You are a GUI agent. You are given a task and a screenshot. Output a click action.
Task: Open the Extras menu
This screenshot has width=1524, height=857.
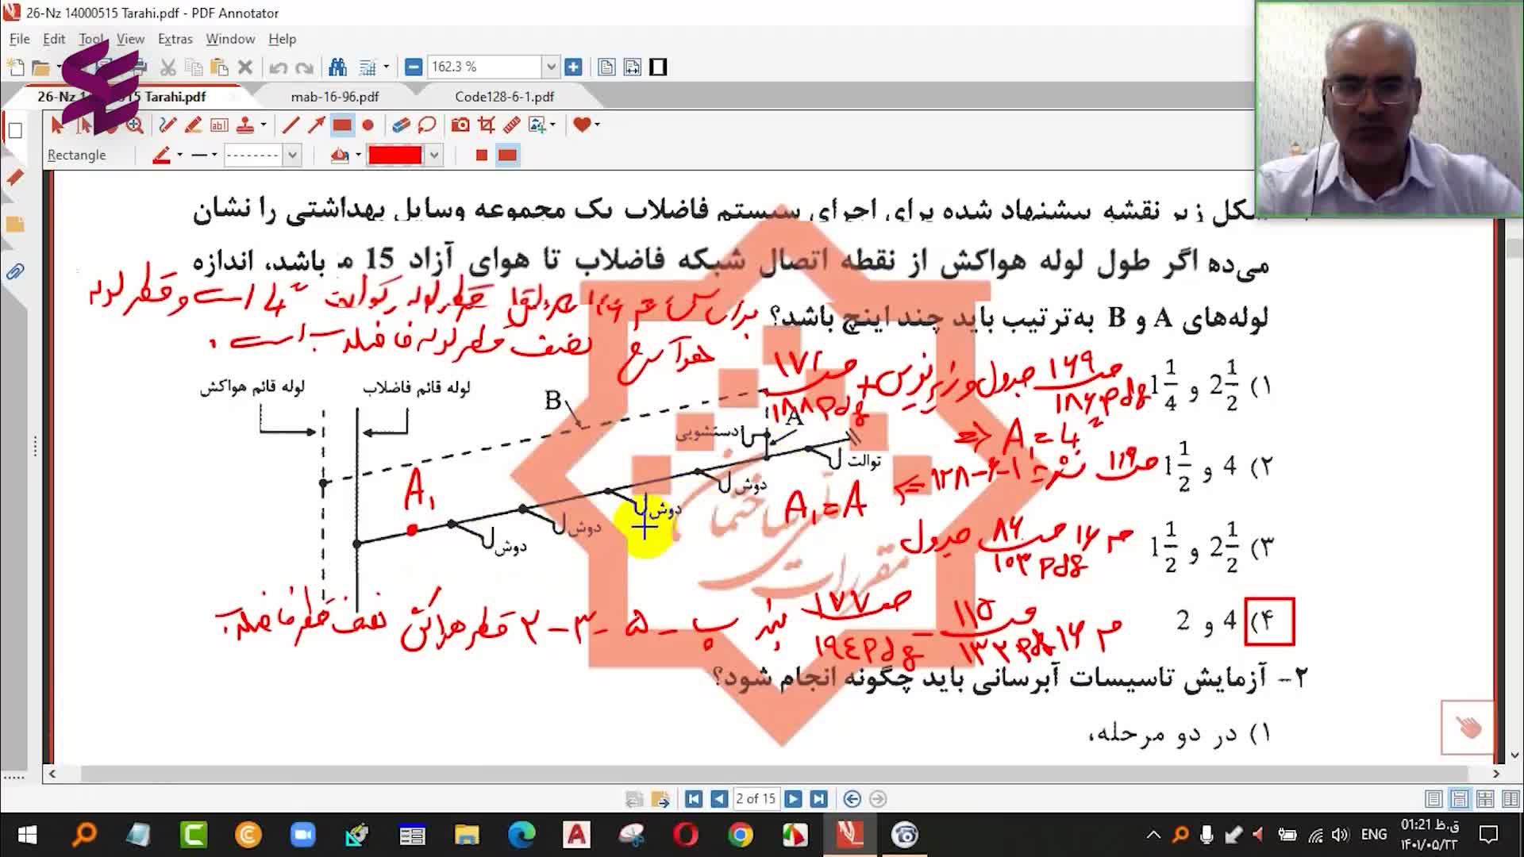[175, 39]
